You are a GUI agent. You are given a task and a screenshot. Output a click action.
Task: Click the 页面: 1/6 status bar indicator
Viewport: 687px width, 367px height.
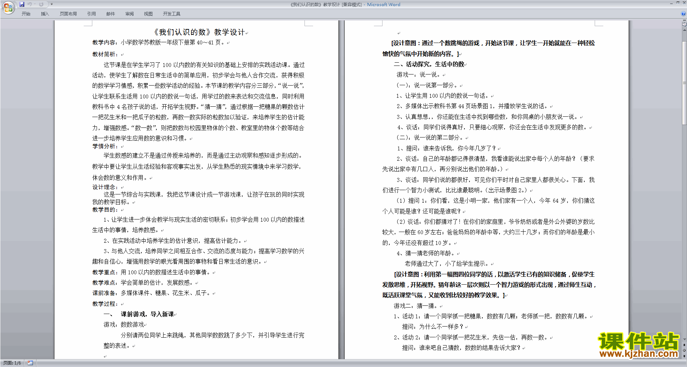12,363
